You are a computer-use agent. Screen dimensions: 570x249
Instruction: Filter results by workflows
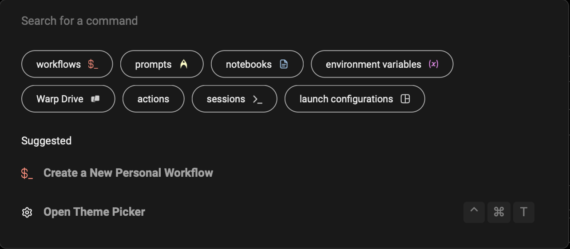tap(59, 64)
